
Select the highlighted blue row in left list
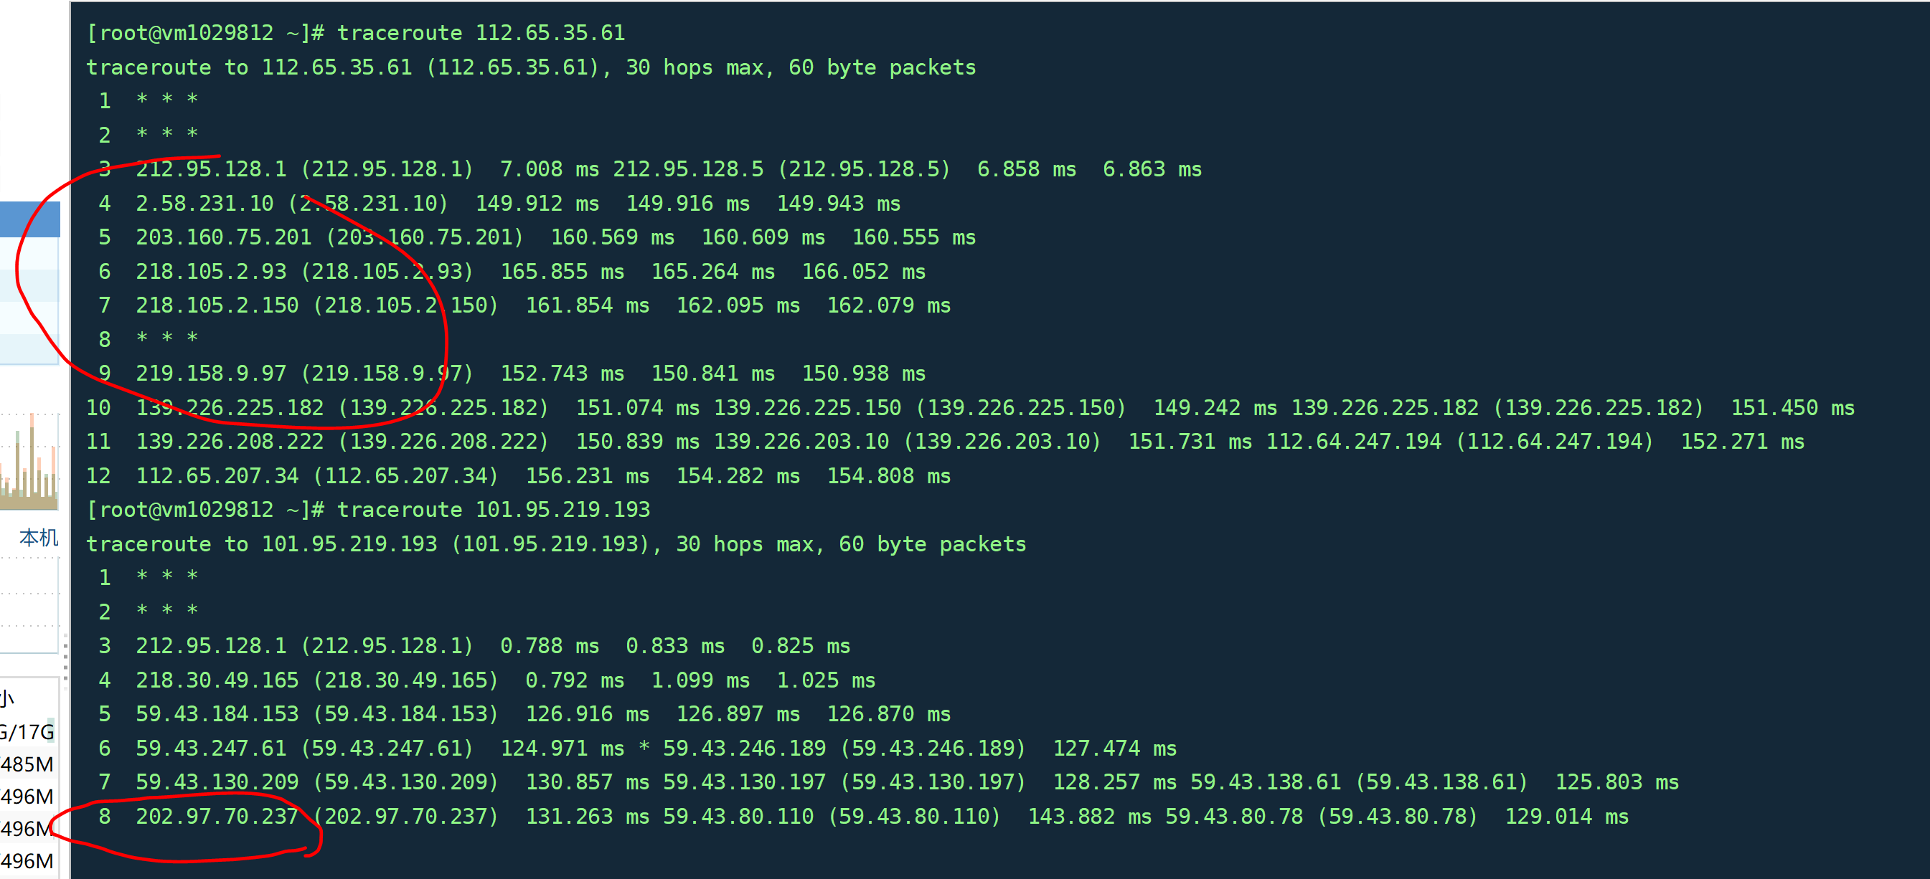tap(30, 220)
